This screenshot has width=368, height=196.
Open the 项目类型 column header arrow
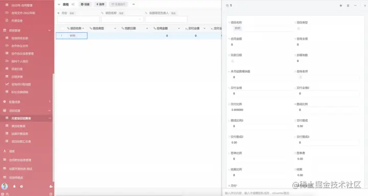tap(115, 29)
